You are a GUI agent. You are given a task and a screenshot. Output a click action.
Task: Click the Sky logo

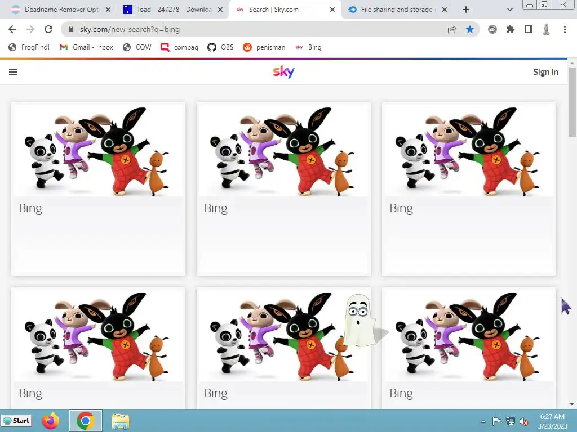coord(284,71)
